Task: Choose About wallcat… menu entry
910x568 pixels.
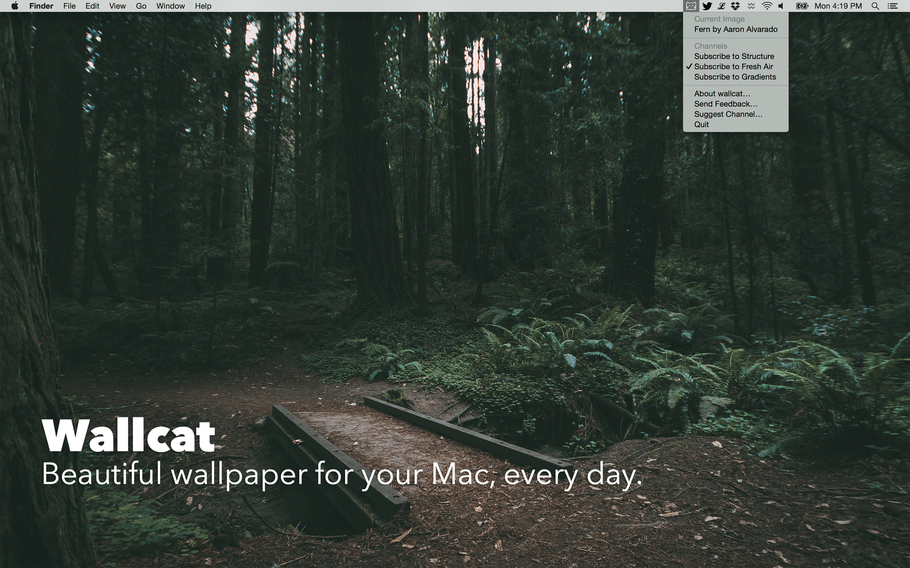Action: [735, 94]
